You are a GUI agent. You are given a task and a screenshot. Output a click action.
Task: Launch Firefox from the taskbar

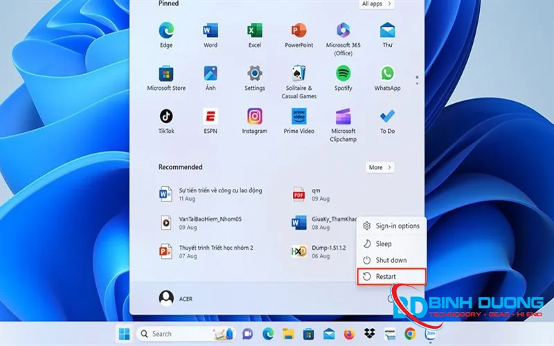349,334
